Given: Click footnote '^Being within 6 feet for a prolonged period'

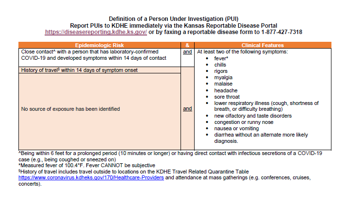Looking at the screenshot, I should (x=170, y=156).
